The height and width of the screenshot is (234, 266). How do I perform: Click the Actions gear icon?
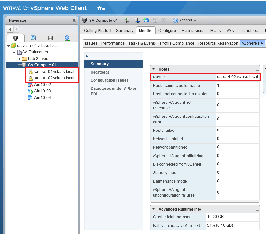tap(176, 21)
